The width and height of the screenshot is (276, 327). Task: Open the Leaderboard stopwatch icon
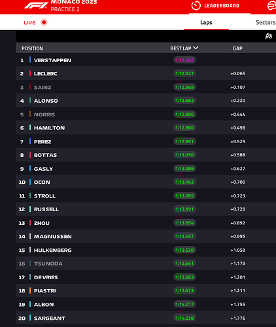(x=196, y=6)
